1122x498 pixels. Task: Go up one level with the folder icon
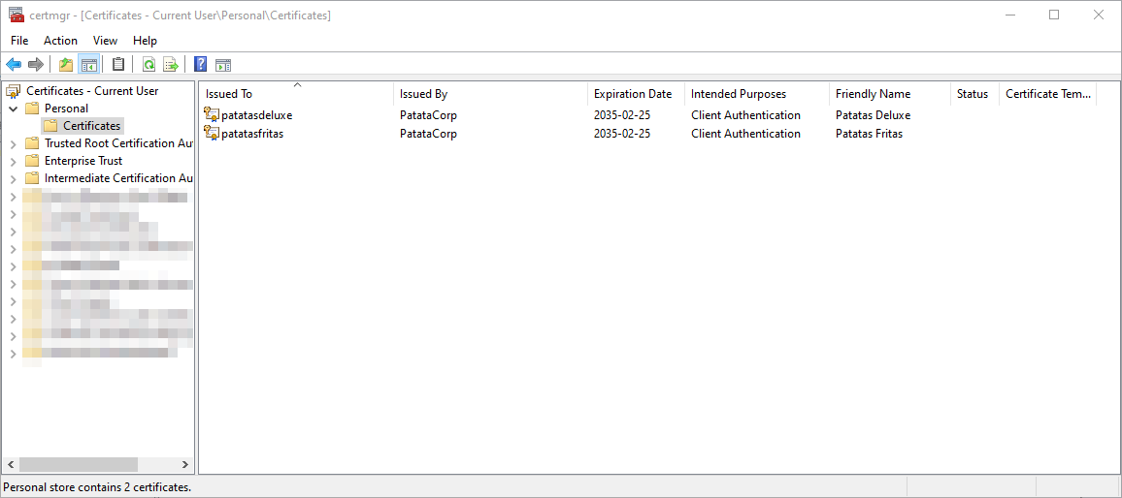point(66,65)
